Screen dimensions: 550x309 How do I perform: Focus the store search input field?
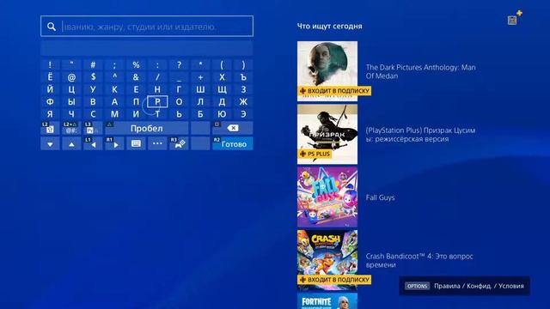point(147,26)
